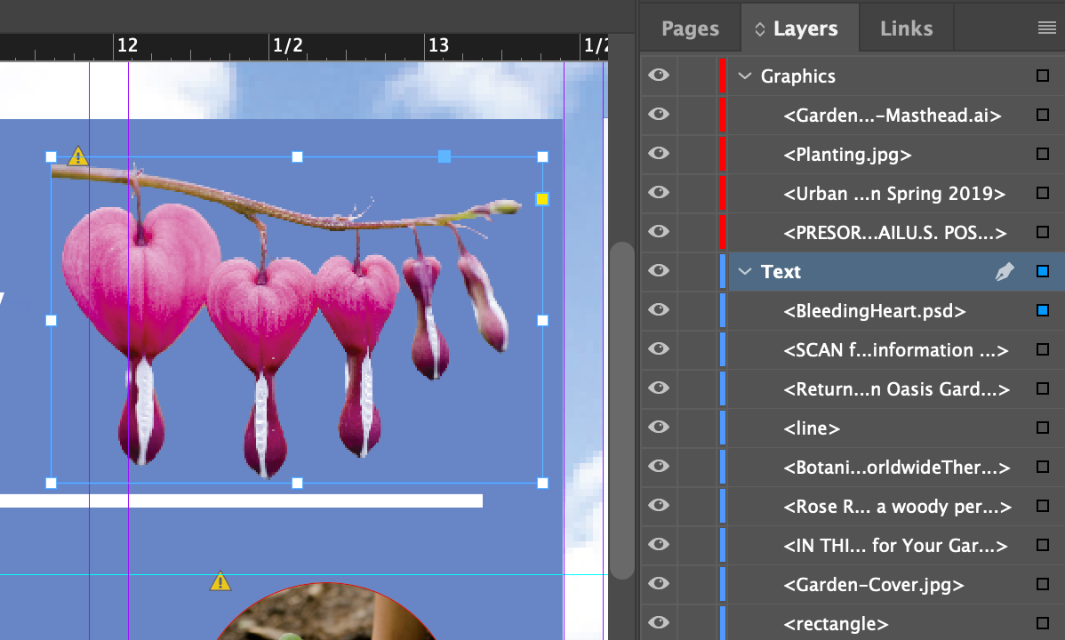The width and height of the screenshot is (1065, 640).
Task: Toggle visibility of Planting.jpg
Action: tap(658, 154)
